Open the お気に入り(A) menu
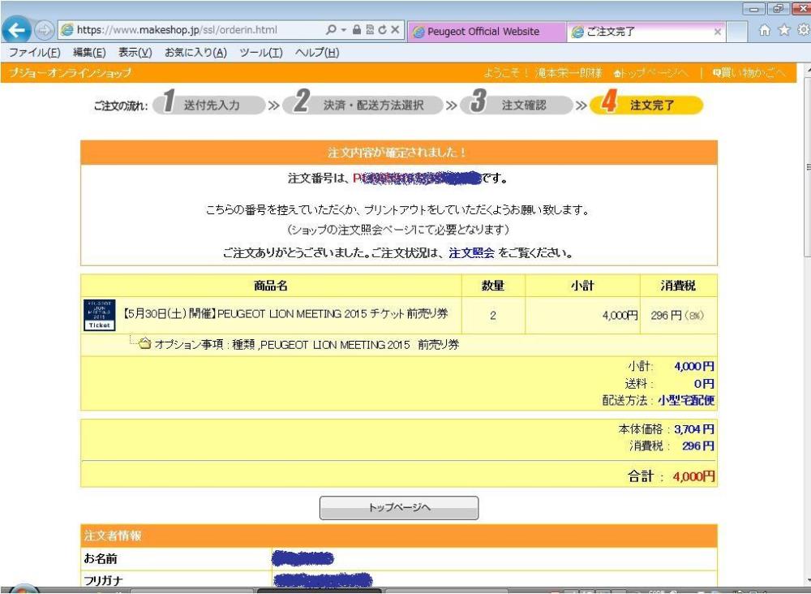This screenshot has height=594, width=811. [x=195, y=53]
